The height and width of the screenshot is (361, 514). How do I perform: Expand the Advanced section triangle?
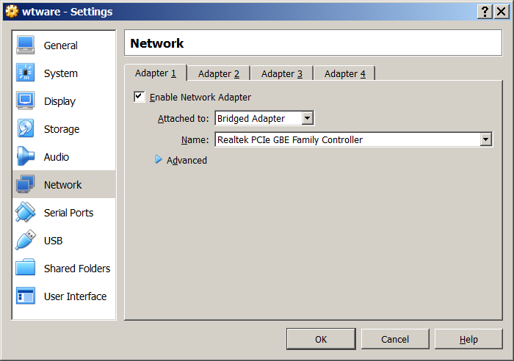(159, 160)
